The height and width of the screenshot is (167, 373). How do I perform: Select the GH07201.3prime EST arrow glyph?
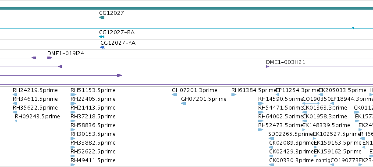pyautogui.click(x=174, y=95)
